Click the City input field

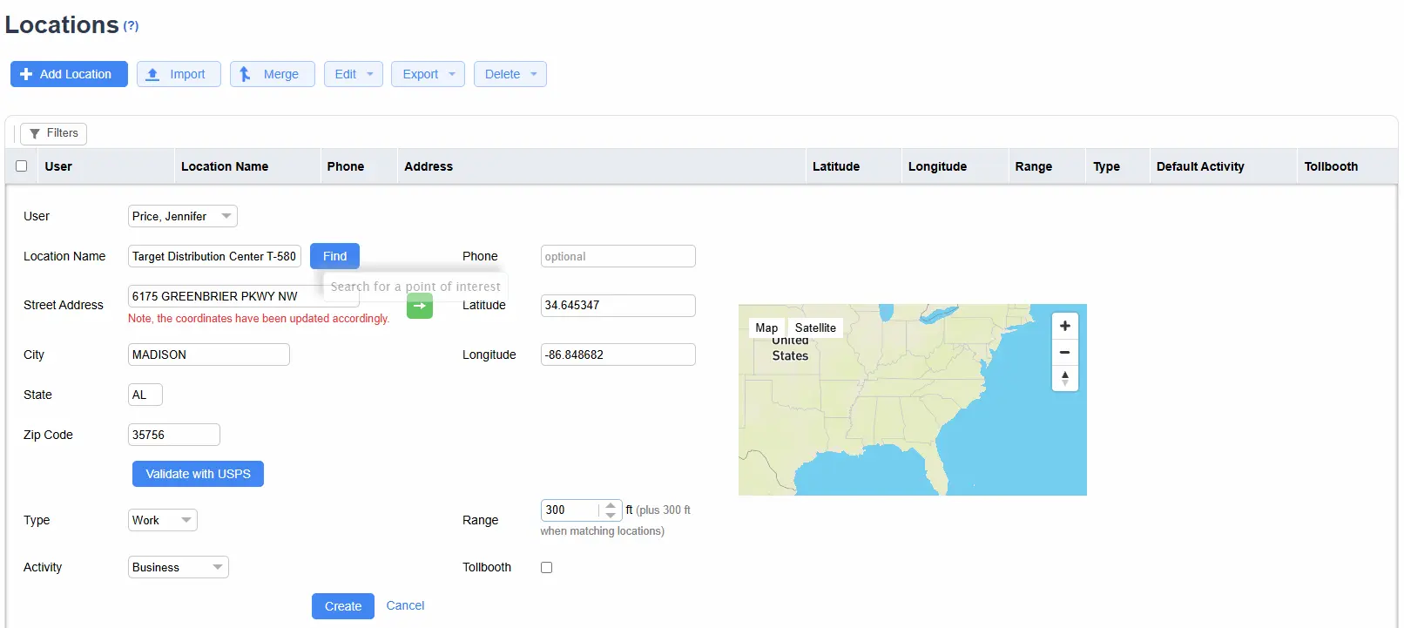pos(209,355)
